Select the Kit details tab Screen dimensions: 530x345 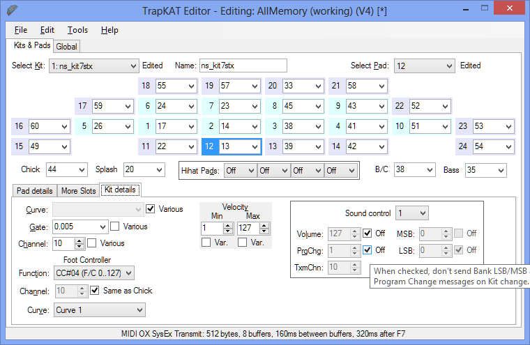tap(120, 190)
